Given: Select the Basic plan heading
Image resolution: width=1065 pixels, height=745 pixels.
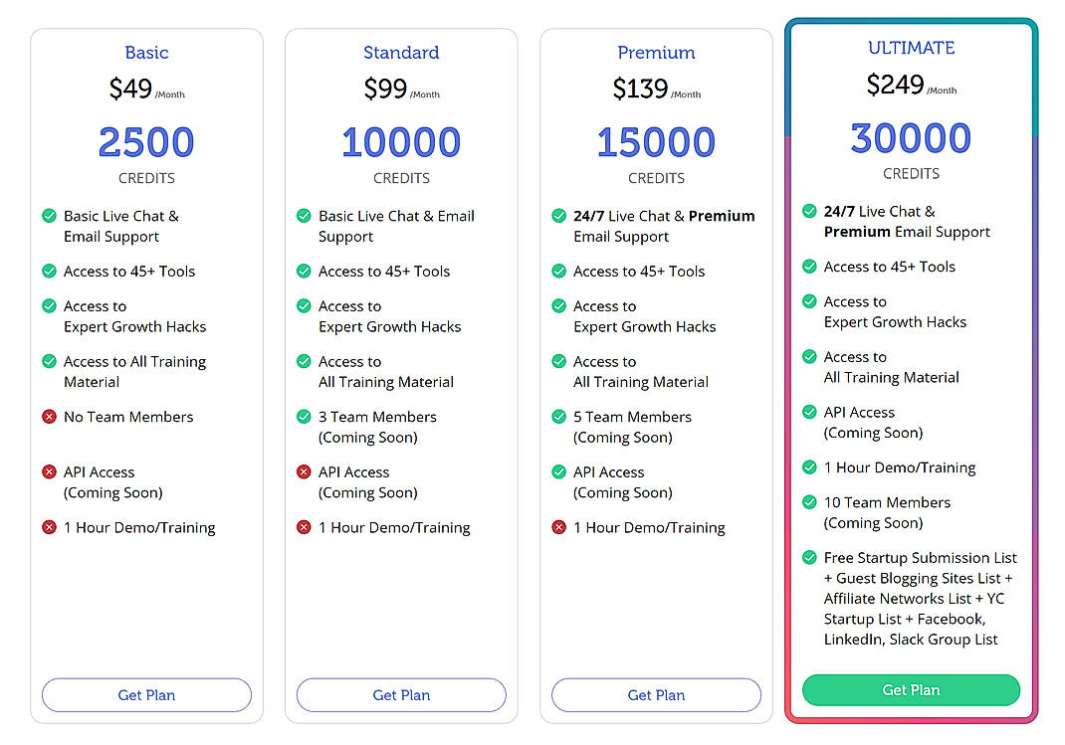Looking at the screenshot, I should tap(146, 52).
